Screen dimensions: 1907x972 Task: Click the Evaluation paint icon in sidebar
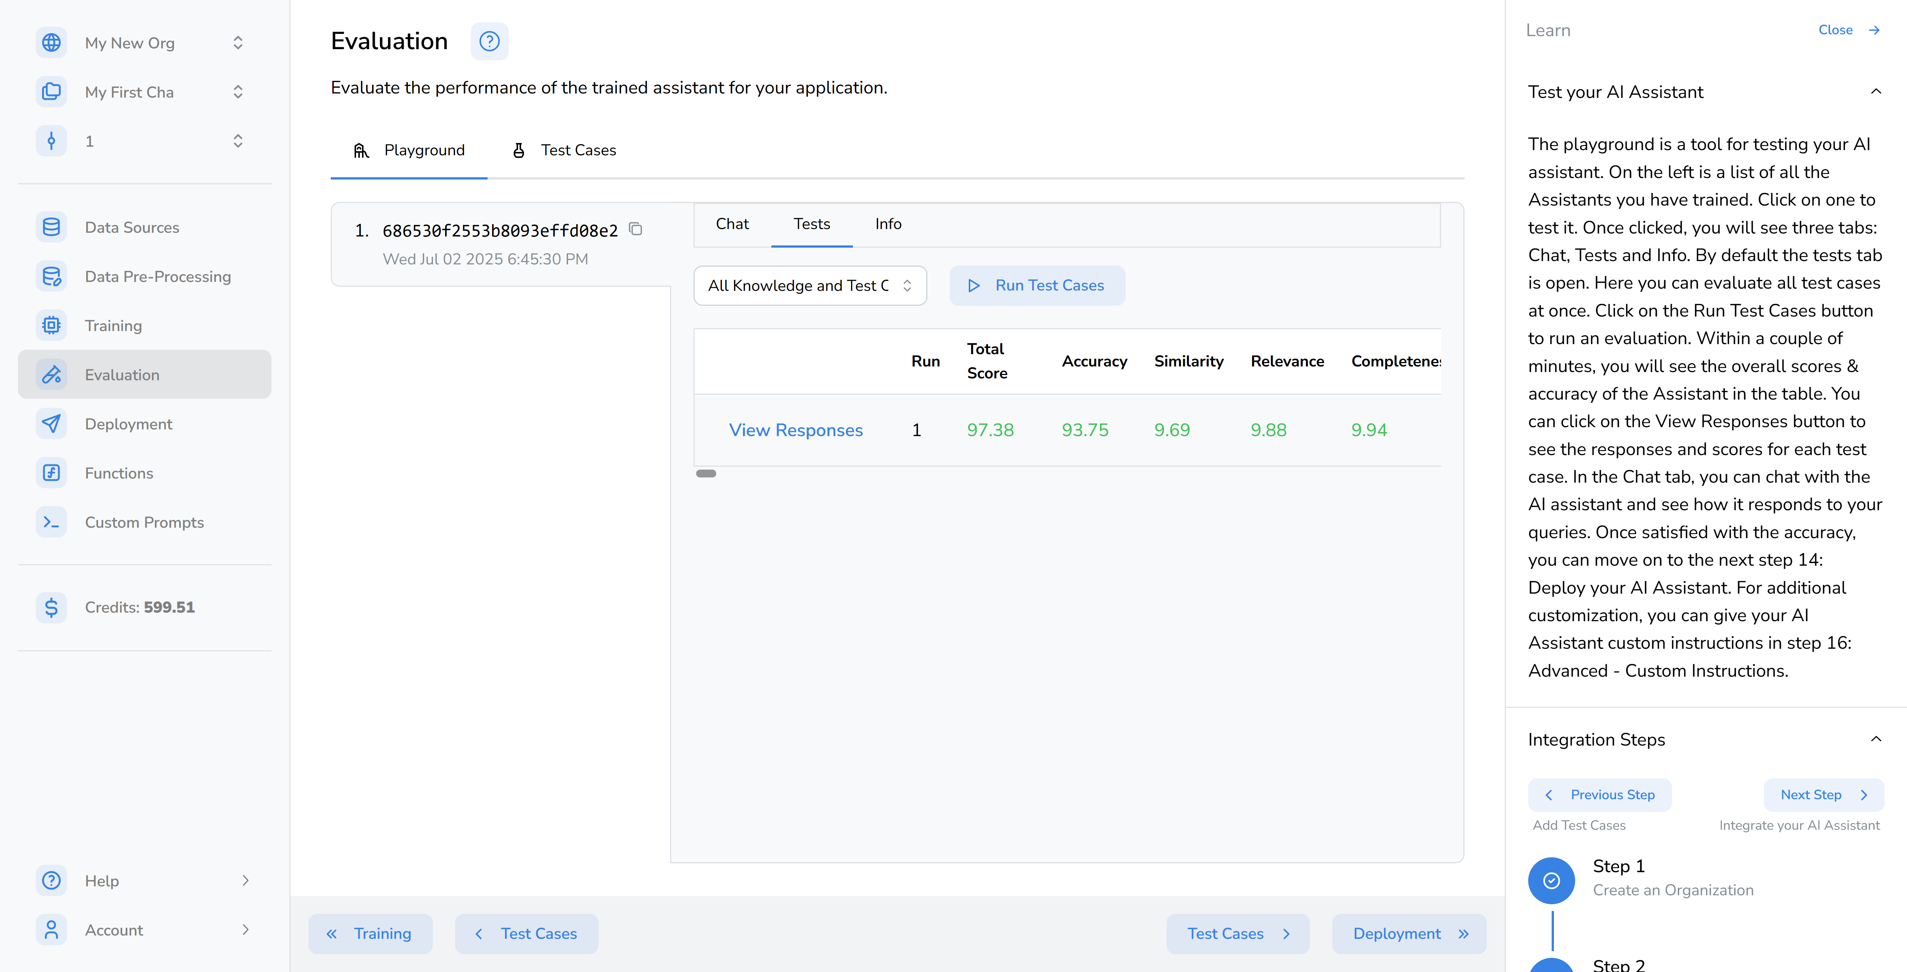point(51,375)
